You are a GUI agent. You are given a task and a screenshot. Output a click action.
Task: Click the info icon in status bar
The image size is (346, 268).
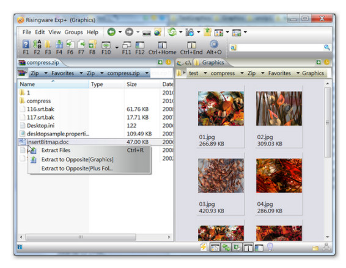click(x=20, y=247)
